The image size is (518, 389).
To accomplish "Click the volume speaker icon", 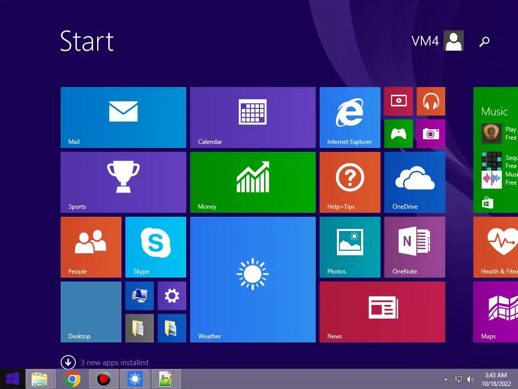I will click(470, 379).
